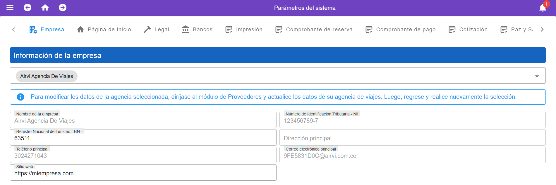Image resolution: width=556 pixels, height=185 pixels.
Task: Open the hamburger main menu
Action: pyautogui.click(x=10, y=8)
